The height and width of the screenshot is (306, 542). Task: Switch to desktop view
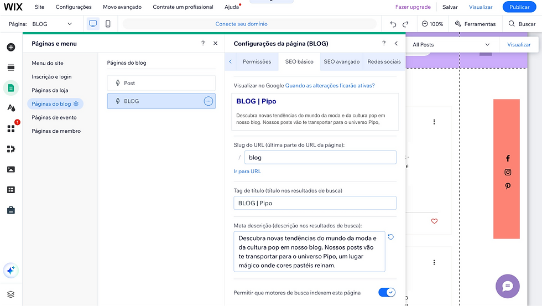click(93, 24)
